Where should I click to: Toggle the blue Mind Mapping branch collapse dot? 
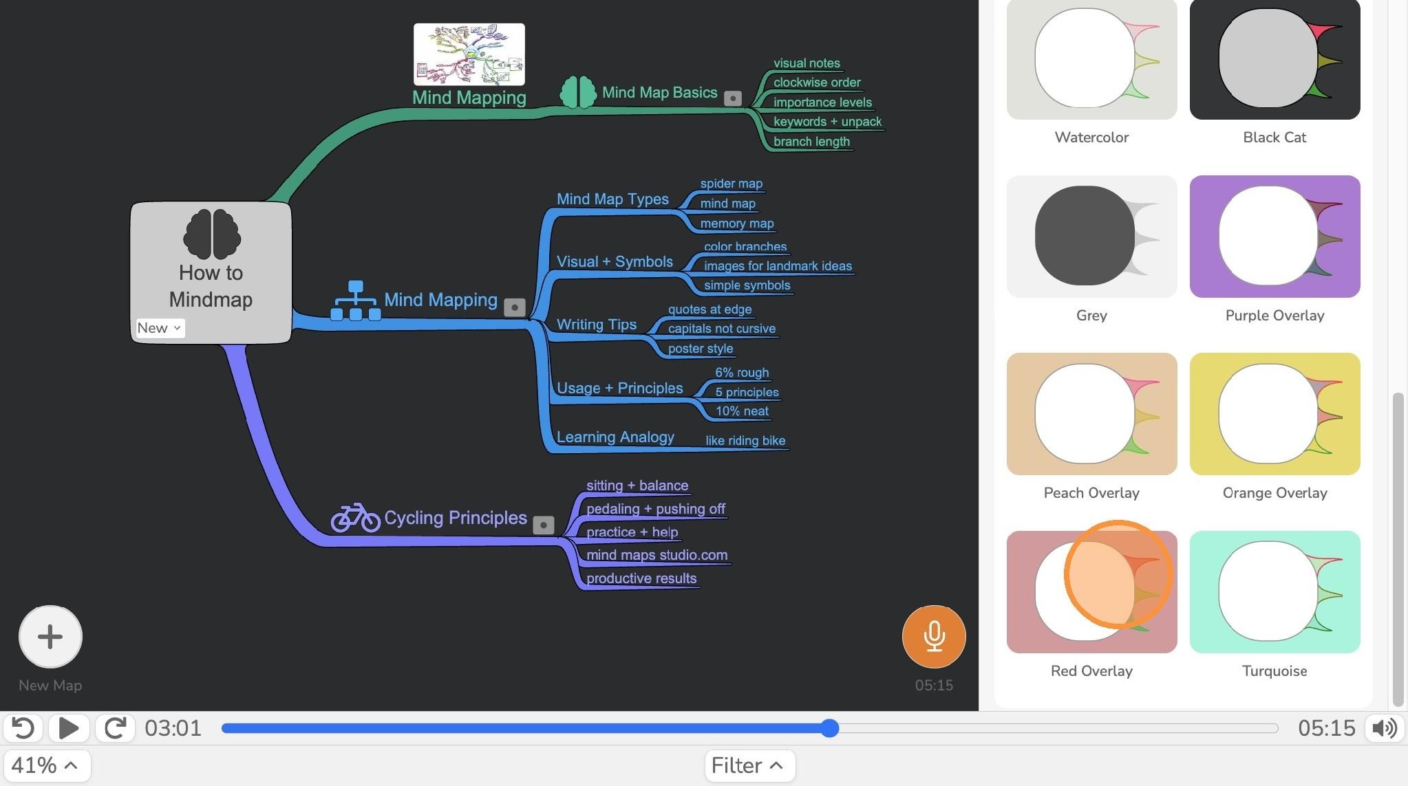[515, 307]
